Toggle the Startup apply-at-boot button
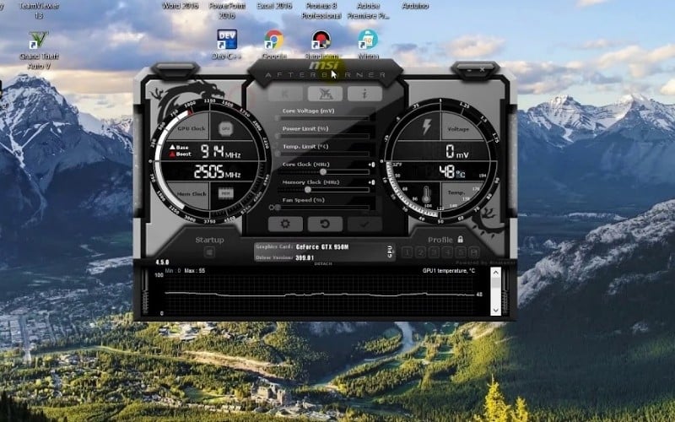Image resolution: width=675 pixels, height=422 pixels. (x=209, y=252)
